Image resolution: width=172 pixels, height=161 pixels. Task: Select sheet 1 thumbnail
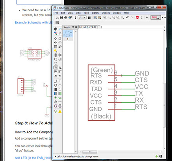[68, 35]
